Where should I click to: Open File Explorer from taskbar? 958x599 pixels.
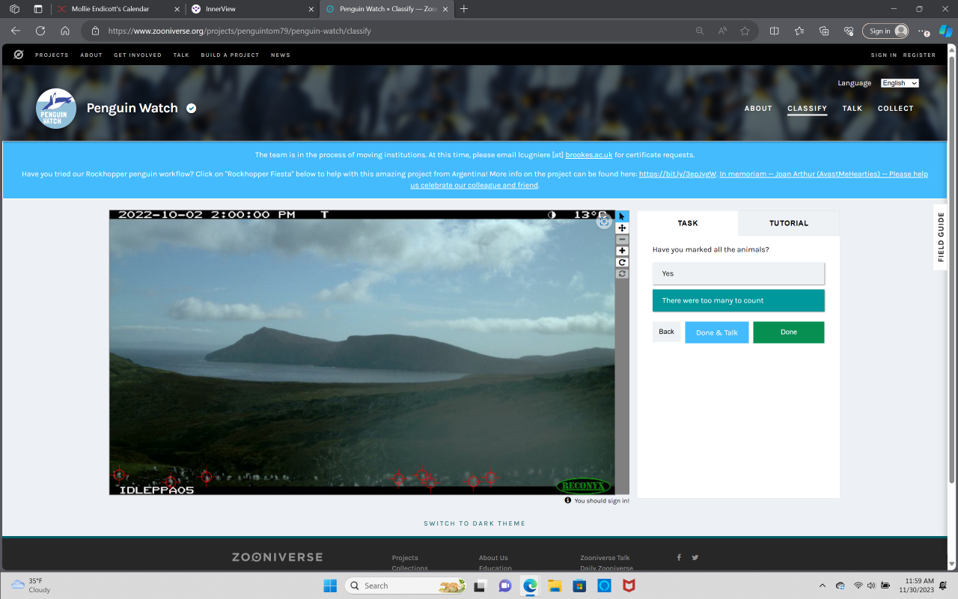click(555, 586)
